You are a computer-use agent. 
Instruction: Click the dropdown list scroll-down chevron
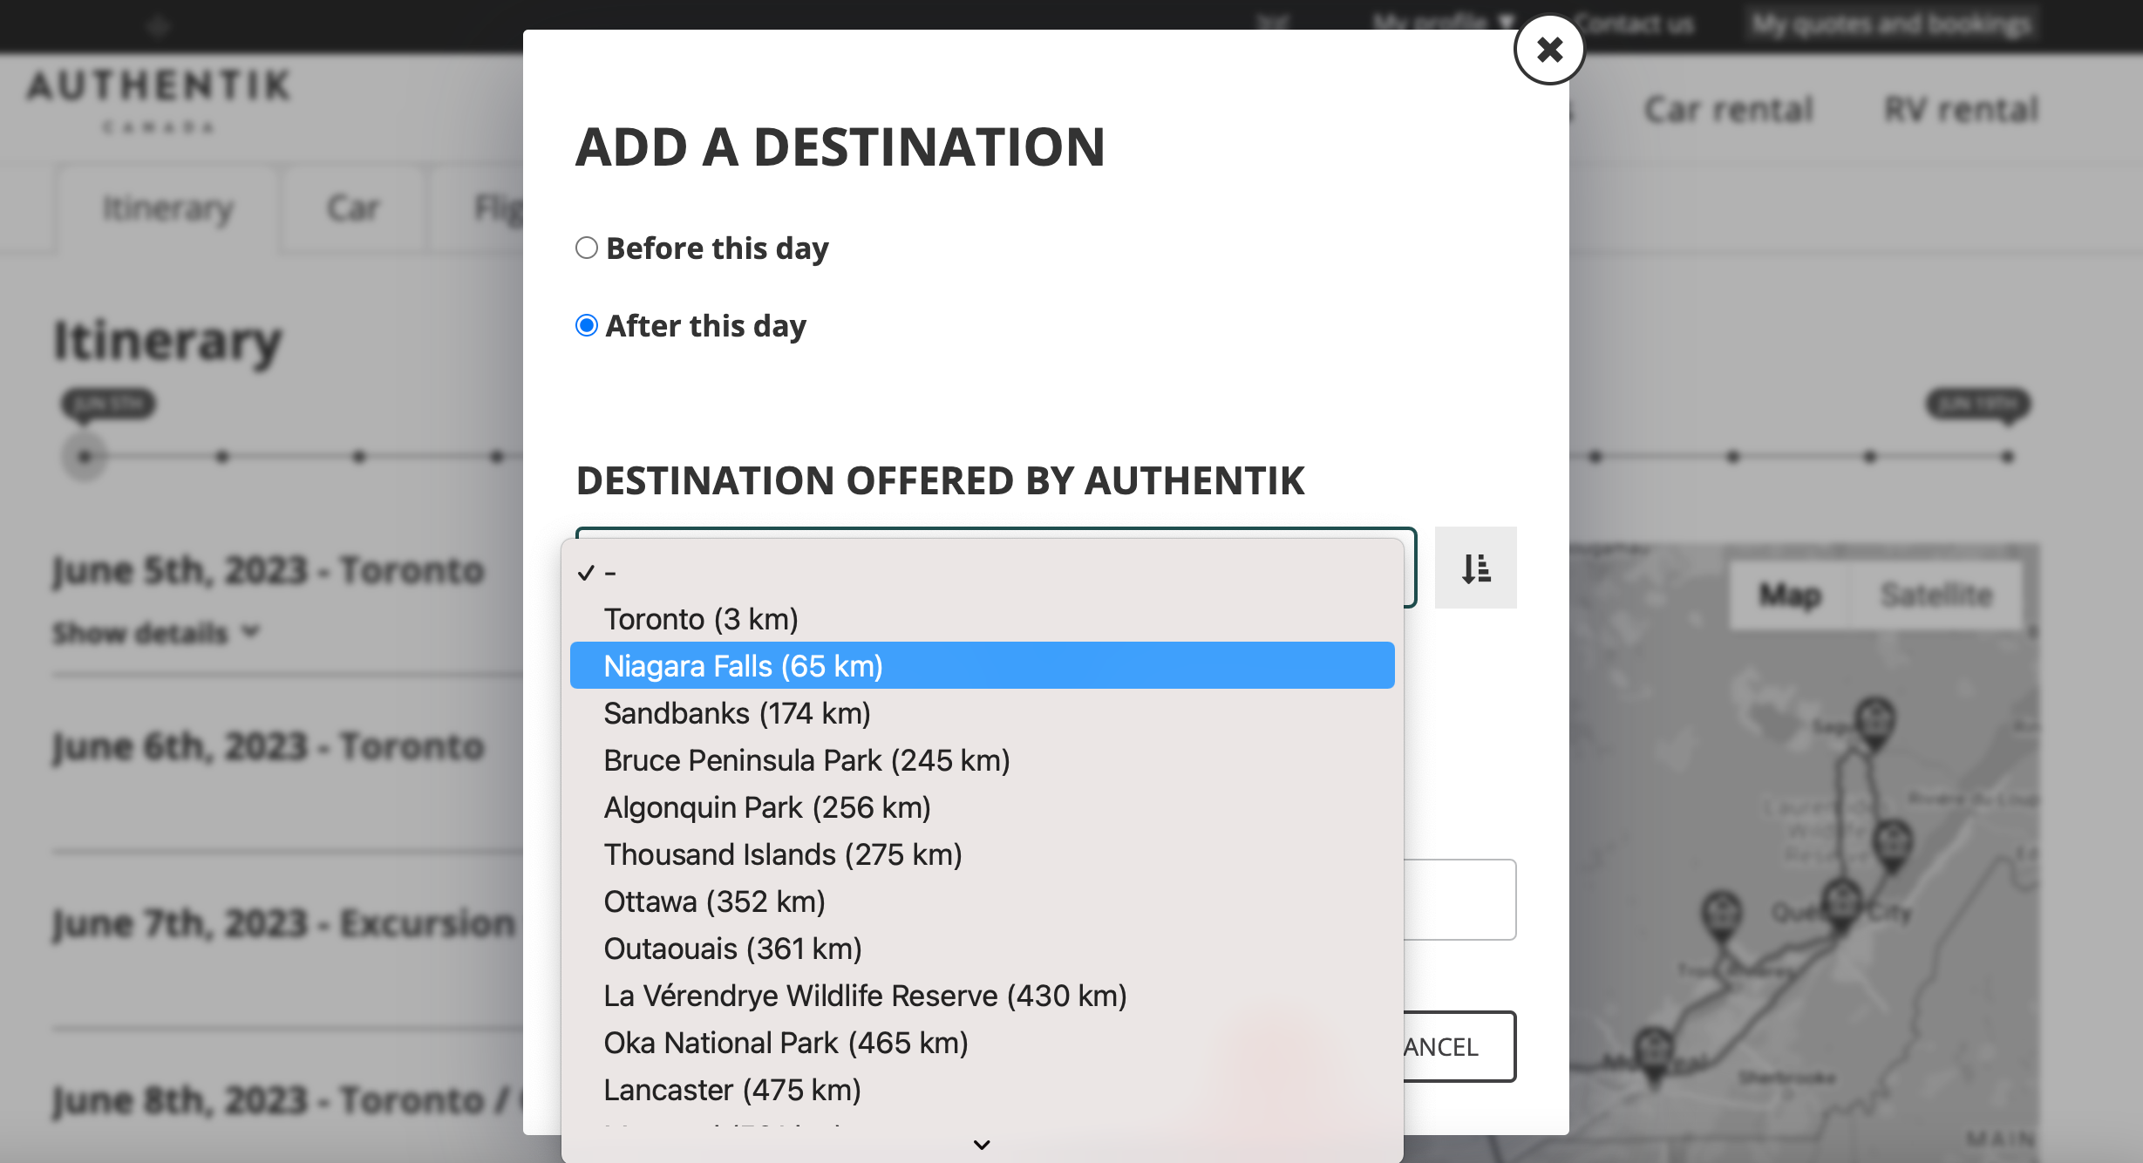(983, 1145)
